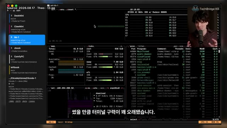Sort by the Program column header
This screenshot has height=128, width=227.
coord(142,49)
